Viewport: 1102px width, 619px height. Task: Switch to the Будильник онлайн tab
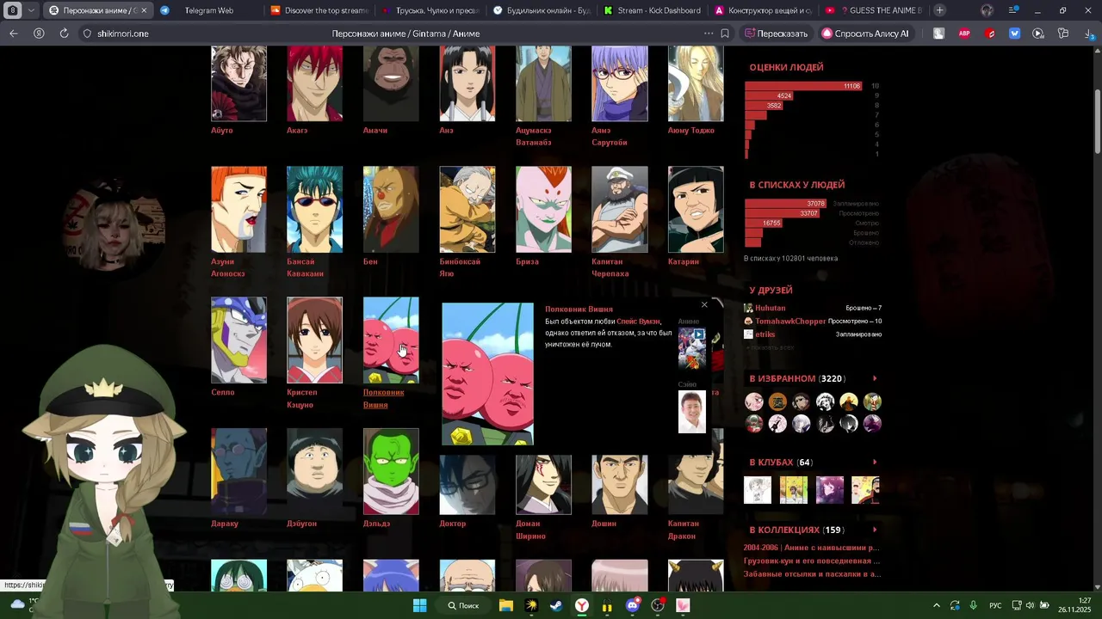pos(542,10)
